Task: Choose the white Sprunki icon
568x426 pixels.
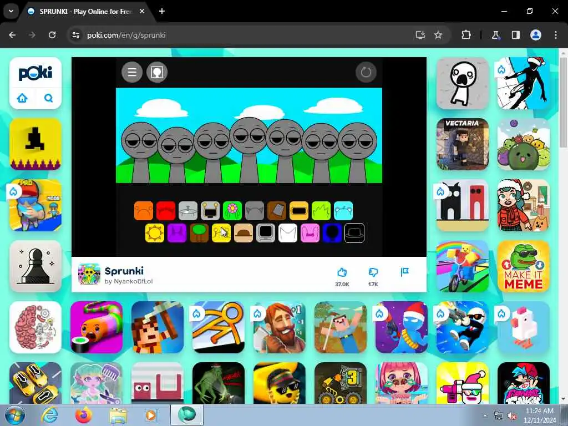Action: (x=288, y=233)
